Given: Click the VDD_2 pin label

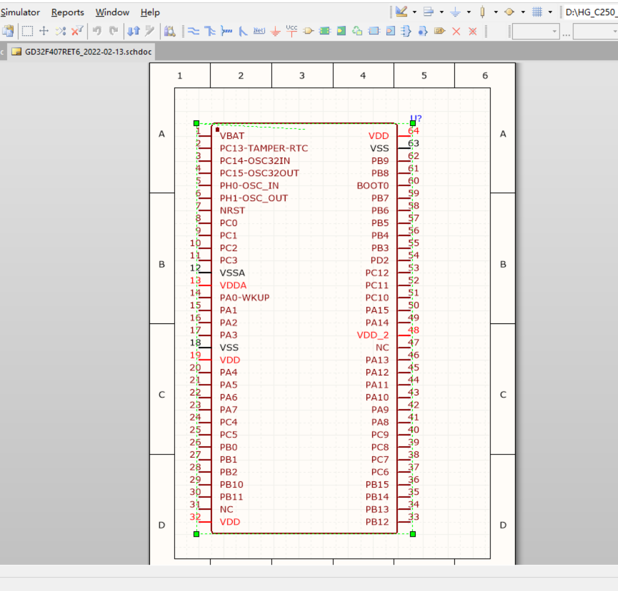Looking at the screenshot, I should (373, 335).
